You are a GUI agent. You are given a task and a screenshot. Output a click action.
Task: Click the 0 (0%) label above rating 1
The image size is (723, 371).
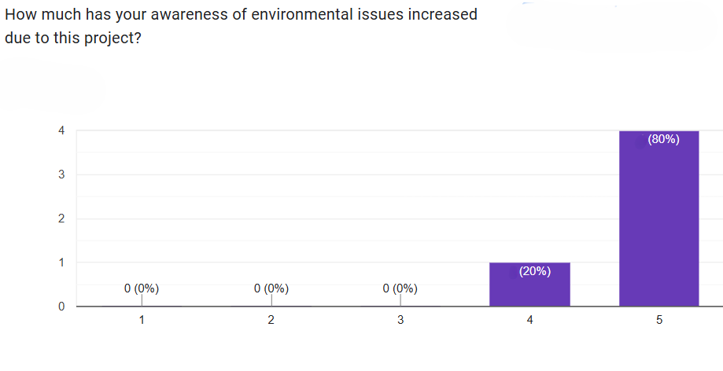[142, 288]
